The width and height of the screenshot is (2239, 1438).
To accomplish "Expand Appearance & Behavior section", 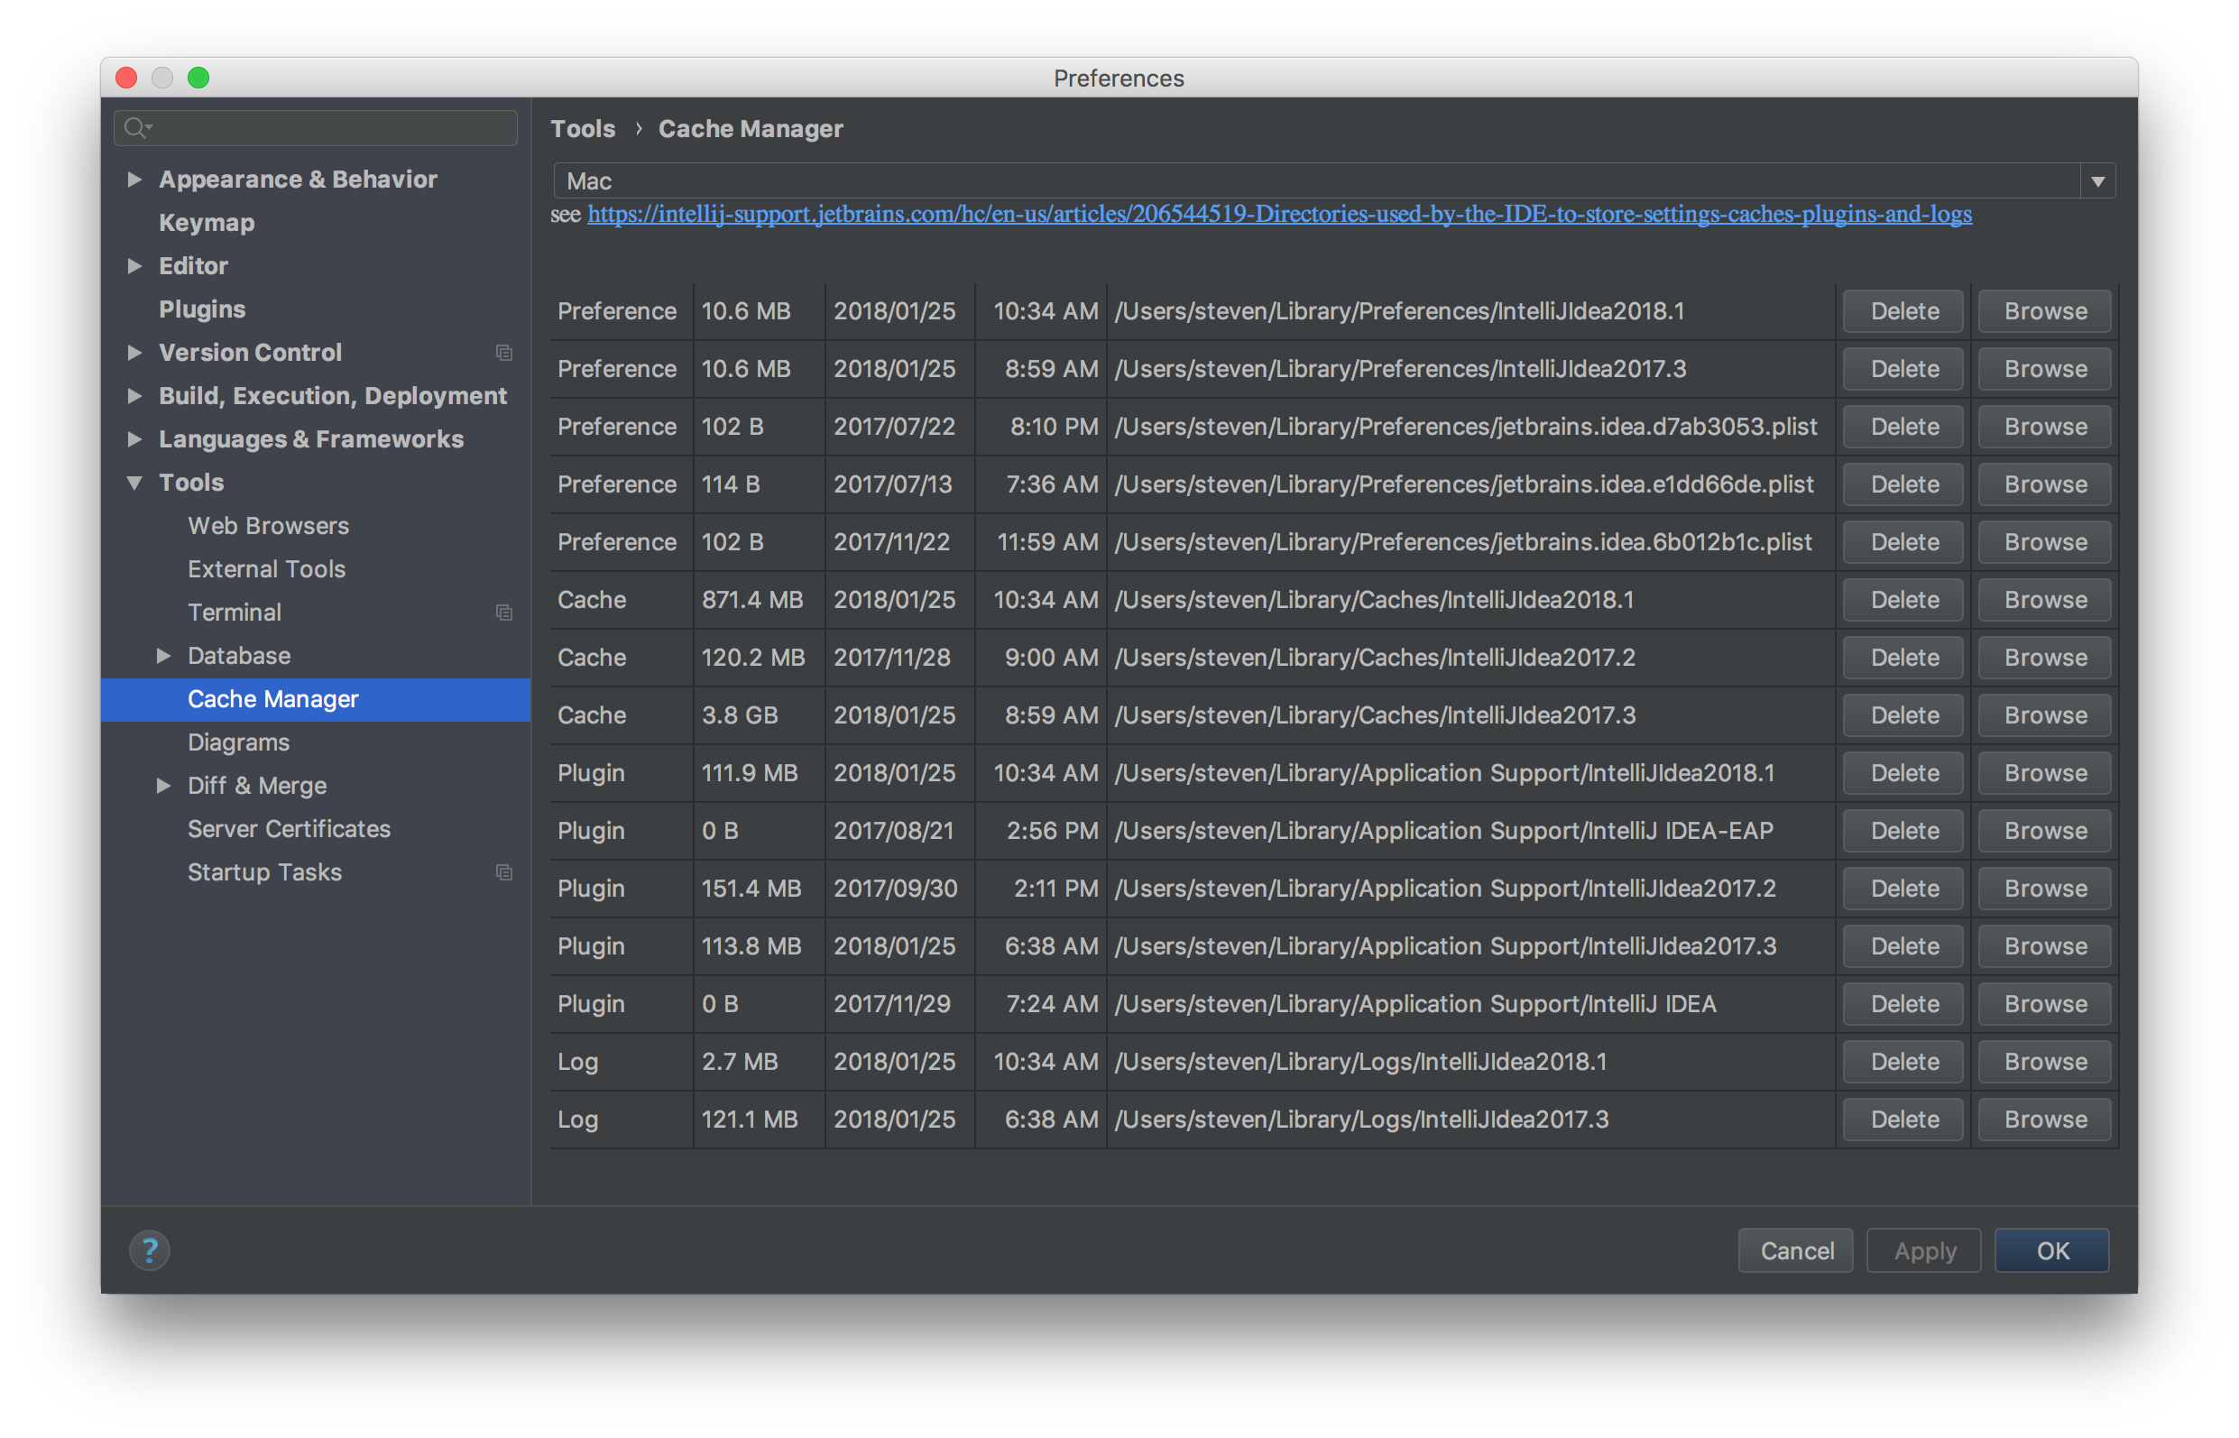I will (134, 180).
